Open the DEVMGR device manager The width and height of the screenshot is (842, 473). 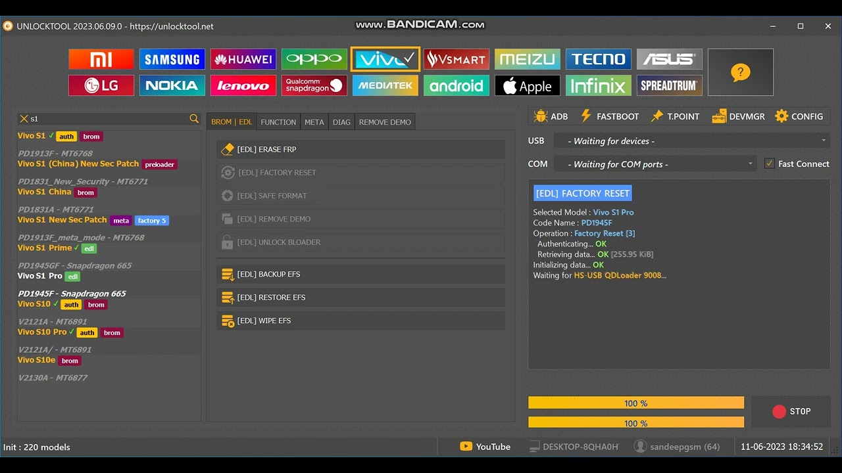738,116
